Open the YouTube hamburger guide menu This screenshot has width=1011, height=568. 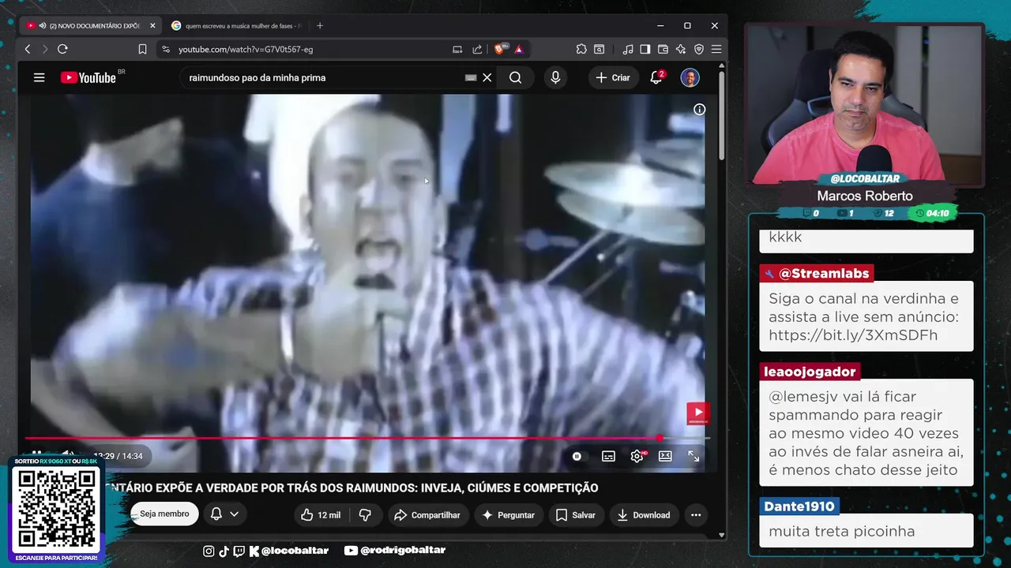click(39, 77)
